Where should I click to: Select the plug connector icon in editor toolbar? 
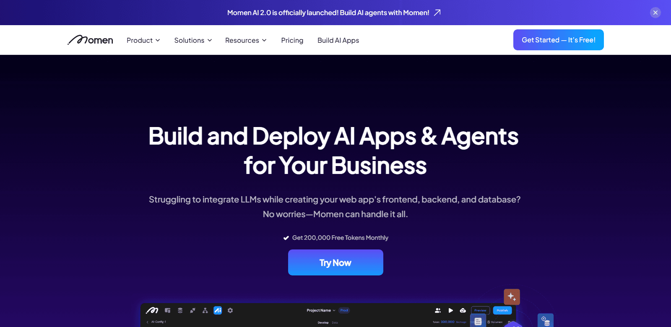click(192, 311)
